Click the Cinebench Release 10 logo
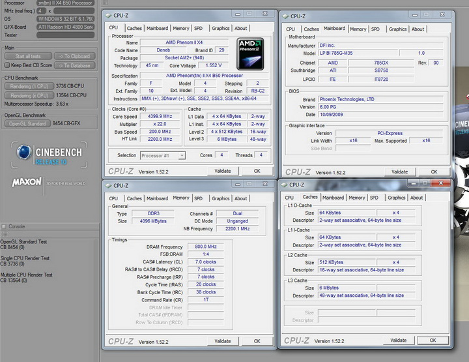 coord(49,155)
